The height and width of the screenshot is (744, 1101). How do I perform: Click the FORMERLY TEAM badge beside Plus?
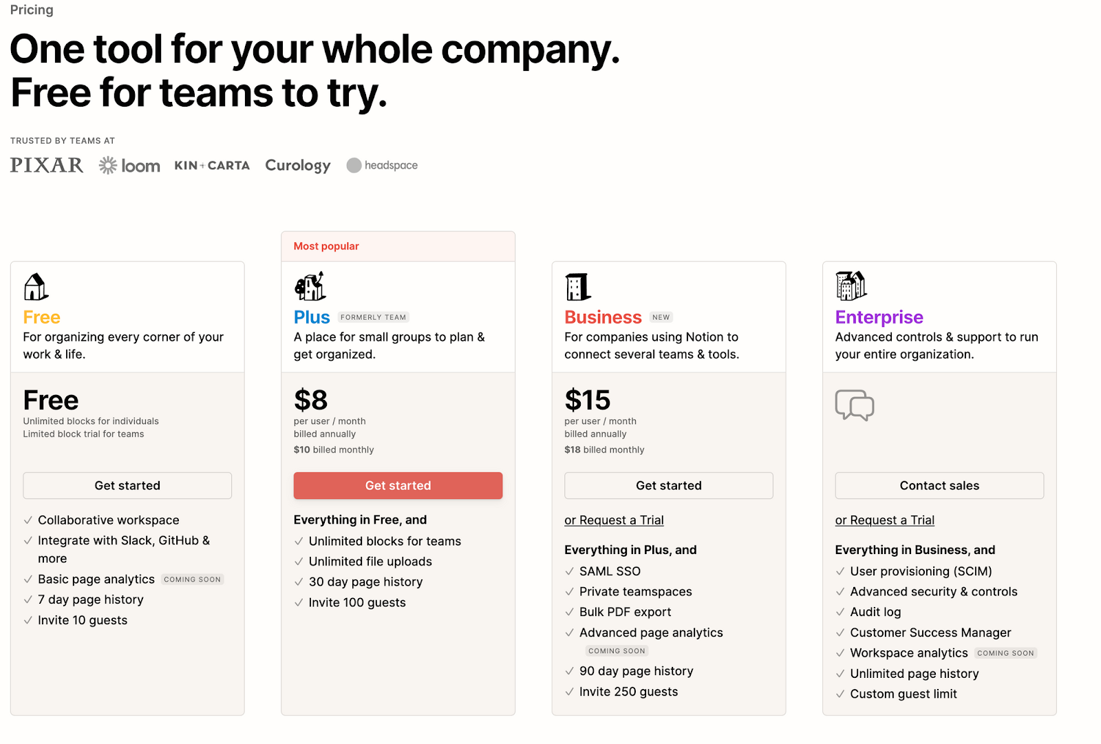click(373, 317)
